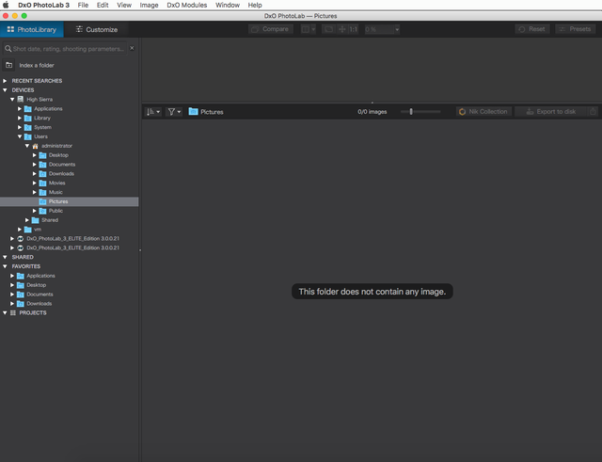Click the sort order icon
The width and height of the screenshot is (602, 462).
point(152,112)
